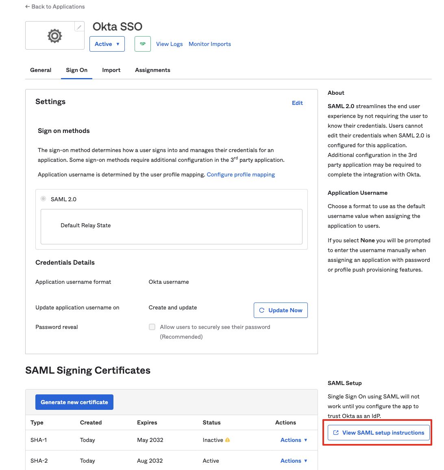Click the external link icon for SAML setup

[x=336, y=433]
